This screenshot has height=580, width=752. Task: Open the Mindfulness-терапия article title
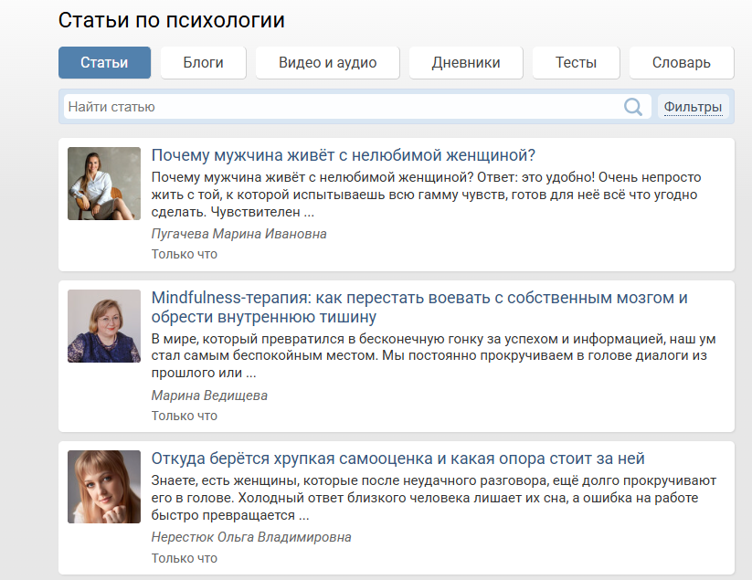[419, 307]
